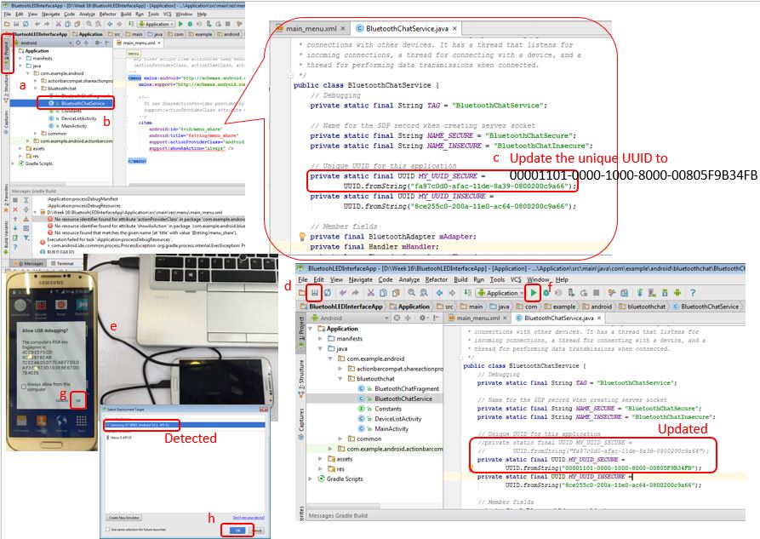Click Replace icon in larger window toolbar

(424, 293)
